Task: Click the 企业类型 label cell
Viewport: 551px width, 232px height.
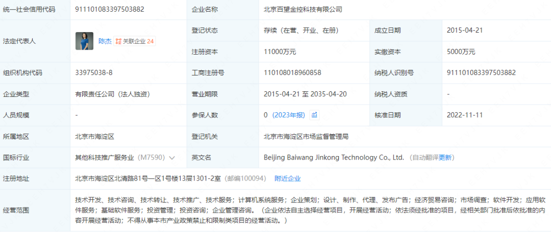Action: (35, 94)
